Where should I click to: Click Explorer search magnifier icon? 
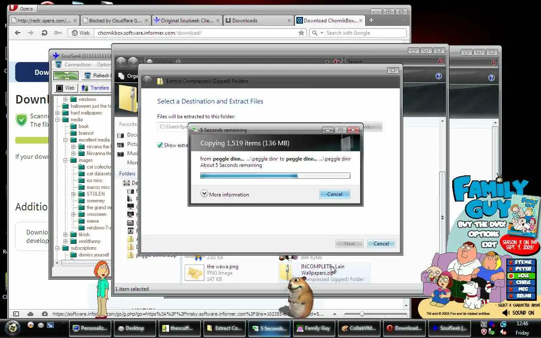pos(440,62)
